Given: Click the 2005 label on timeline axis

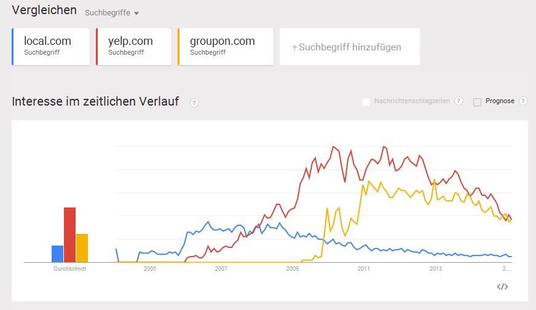Looking at the screenshot, I should click(150, 269).
